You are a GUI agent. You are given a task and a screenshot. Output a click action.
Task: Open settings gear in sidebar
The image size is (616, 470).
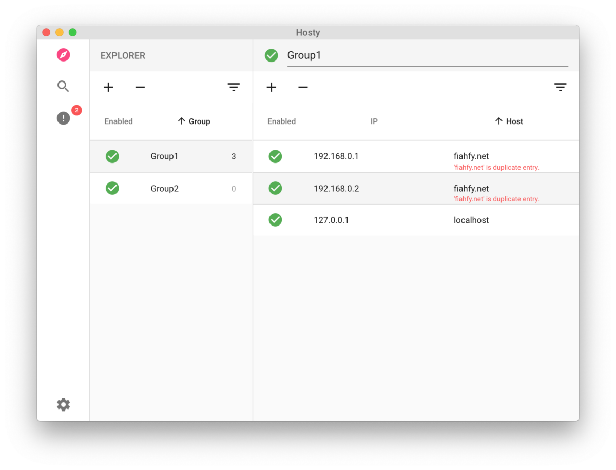coord(63,404)
